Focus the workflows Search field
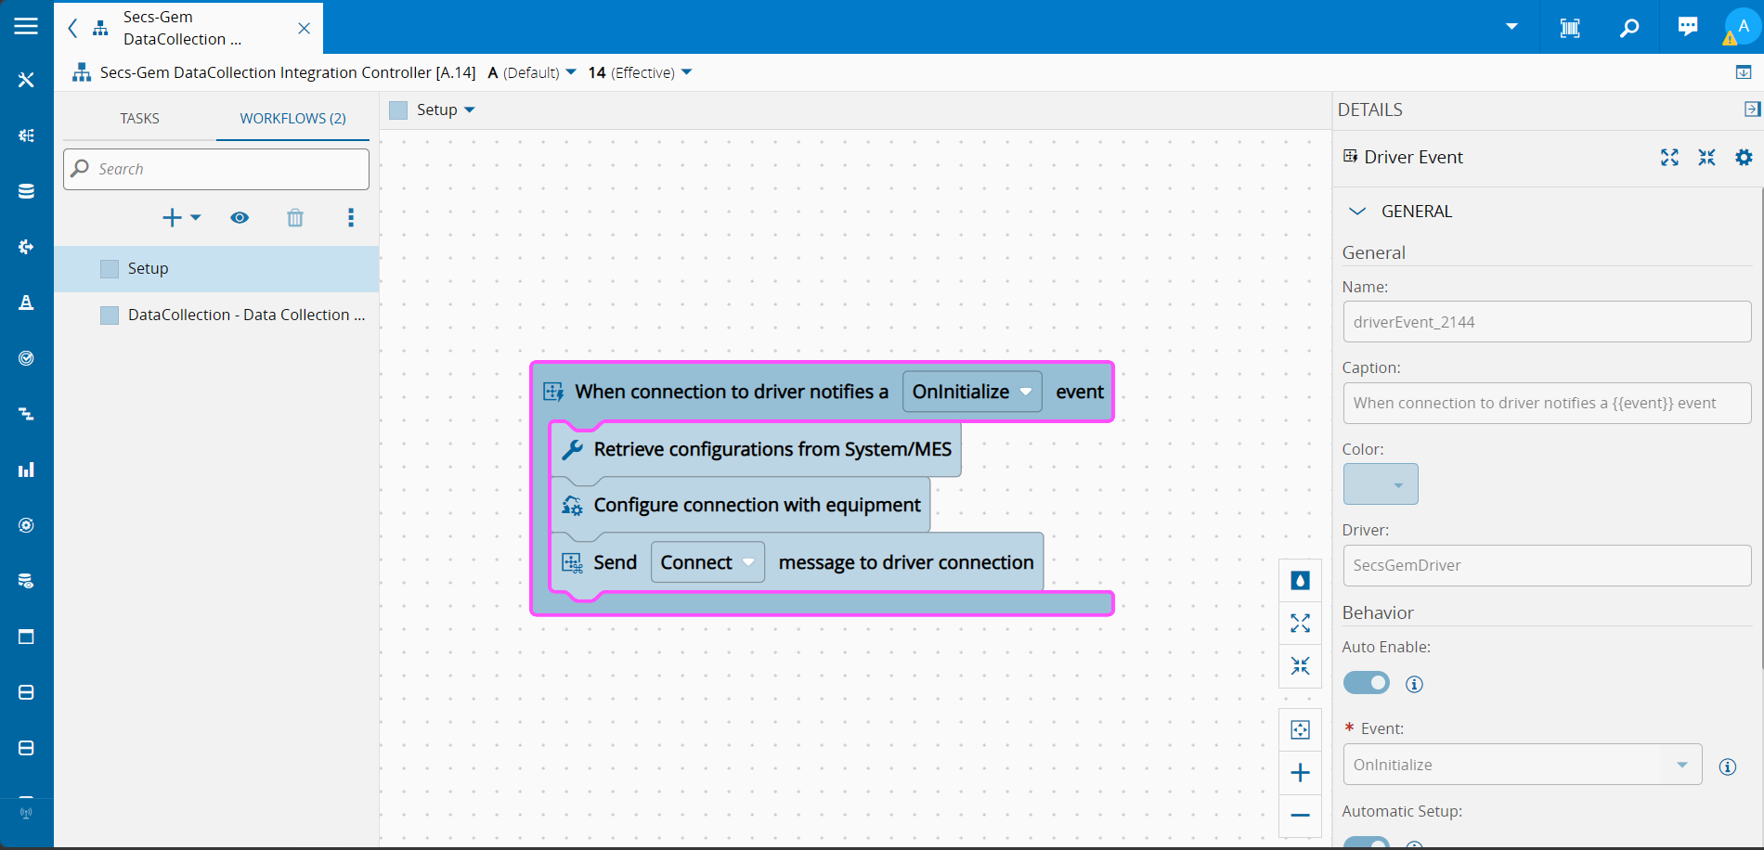 click(x=216, y=169)
